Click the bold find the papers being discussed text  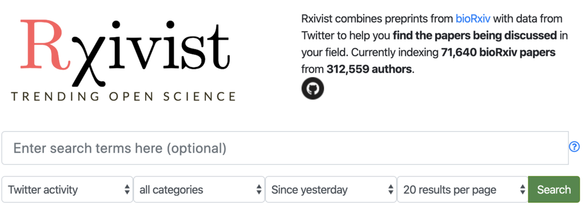click(x=474, y=36)
